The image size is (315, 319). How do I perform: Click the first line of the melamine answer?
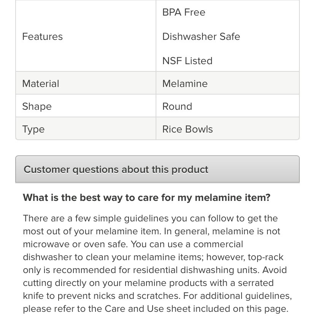pyautogui.click(x=150, y=218)
